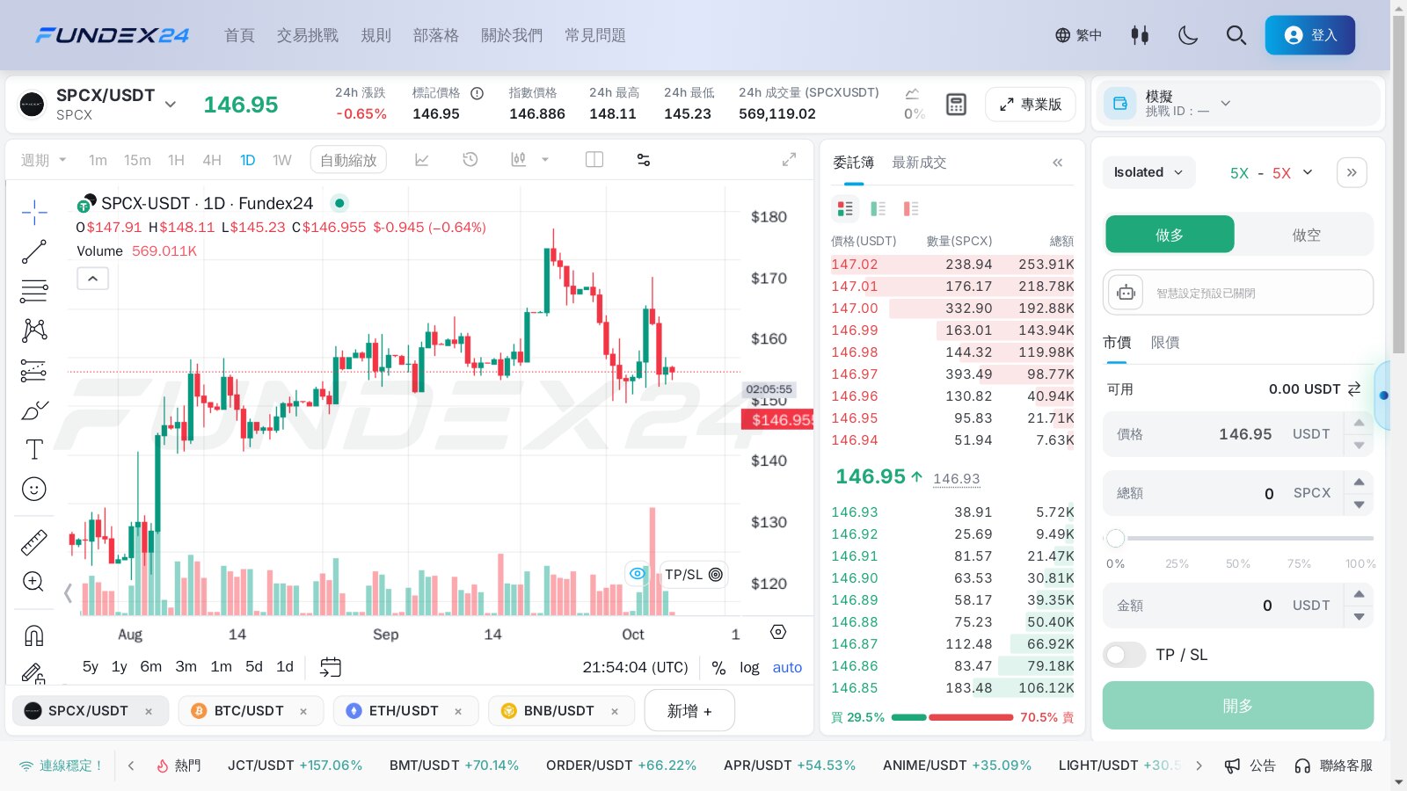The image size is (1407, 791).
Task: Click the 新增 + pair button
Action: tap(689, 711)
